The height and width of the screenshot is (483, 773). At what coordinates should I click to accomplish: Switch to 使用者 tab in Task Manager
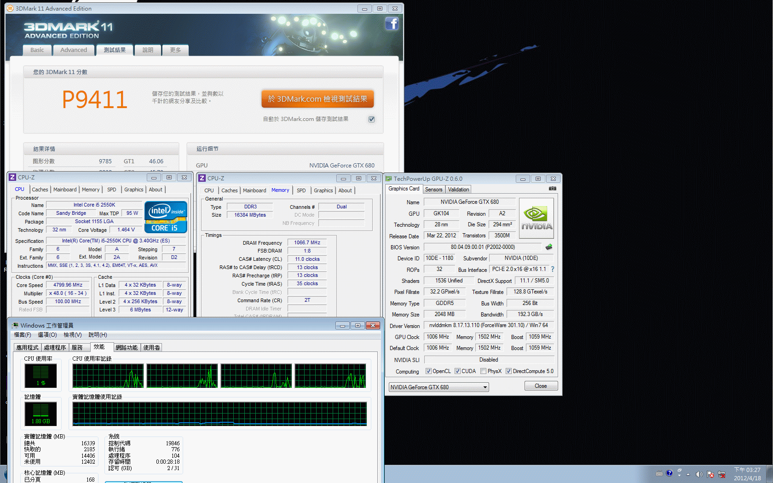pos(152,348)
